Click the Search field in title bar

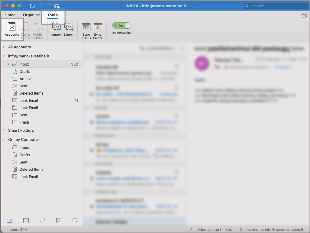275,6
